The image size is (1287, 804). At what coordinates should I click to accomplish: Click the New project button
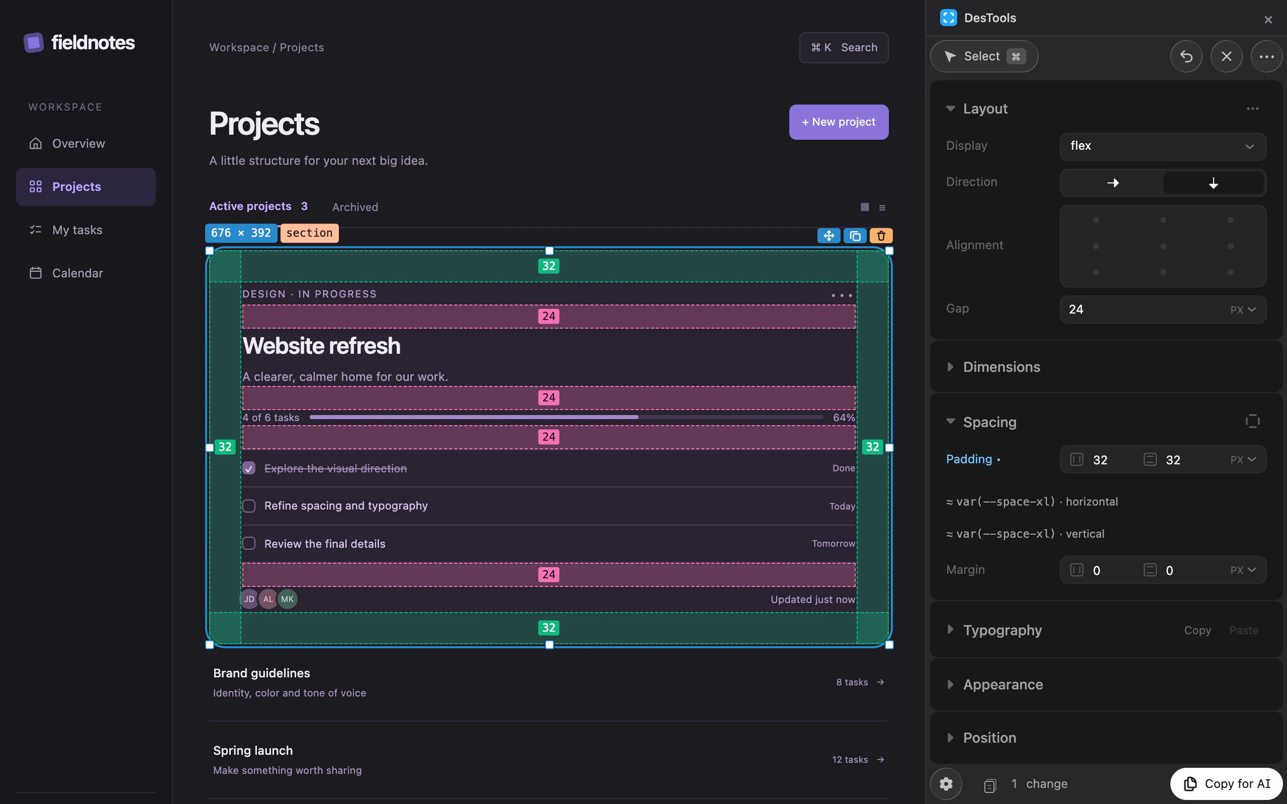pos(839,122)
